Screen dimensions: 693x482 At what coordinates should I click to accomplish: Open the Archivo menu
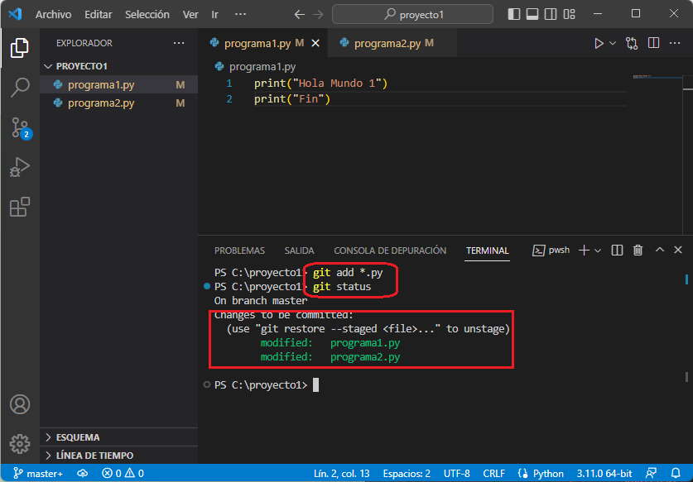[54, 15]
